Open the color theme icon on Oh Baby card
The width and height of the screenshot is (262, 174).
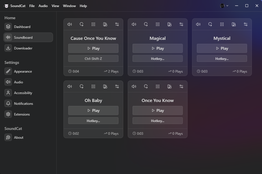105,86
